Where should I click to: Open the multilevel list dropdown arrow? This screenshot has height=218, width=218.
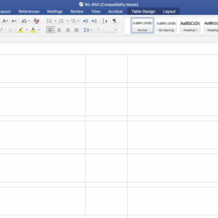click(x=78, y=21)
